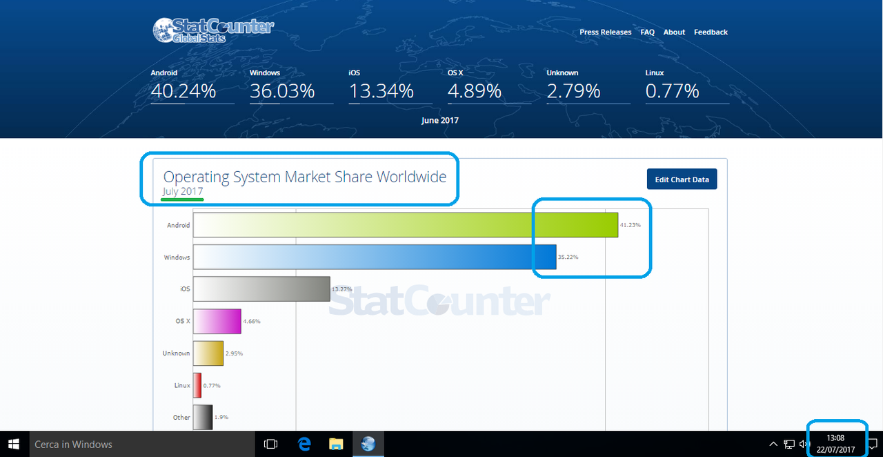Screen dimensions: 883x457
Task: Click the red Linux bar in chart
Action: pyautogui.click(x=197, y=385)
